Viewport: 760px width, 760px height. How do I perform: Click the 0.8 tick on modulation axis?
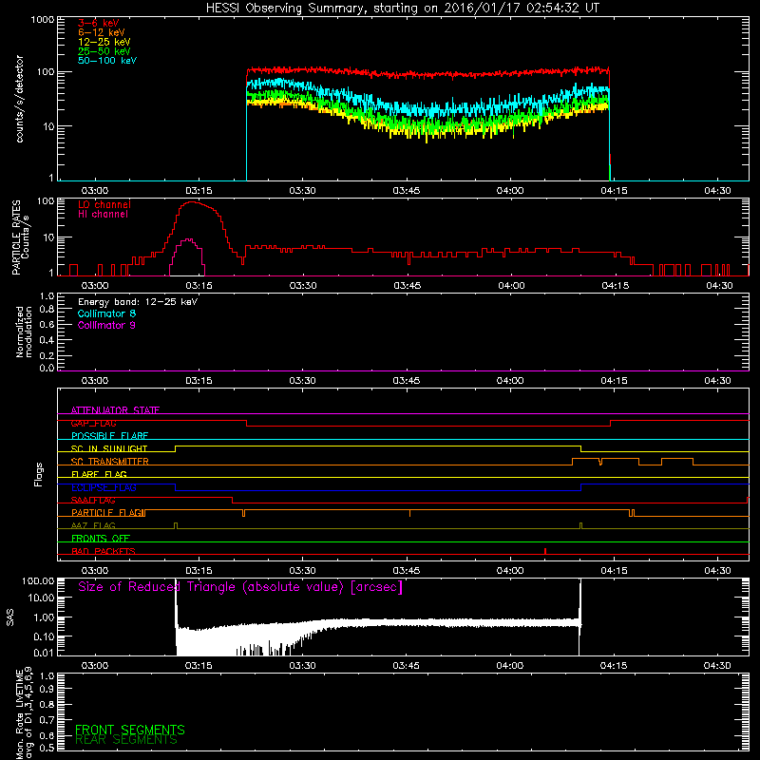47,309
